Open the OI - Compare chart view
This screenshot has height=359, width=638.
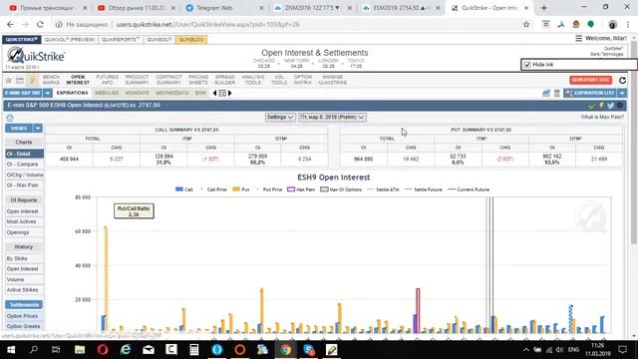coord(24,165)
